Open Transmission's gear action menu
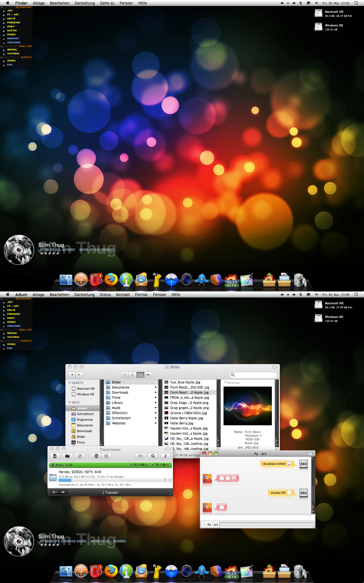The width and height of the screenshot is (364, 583). coord(54,492)
